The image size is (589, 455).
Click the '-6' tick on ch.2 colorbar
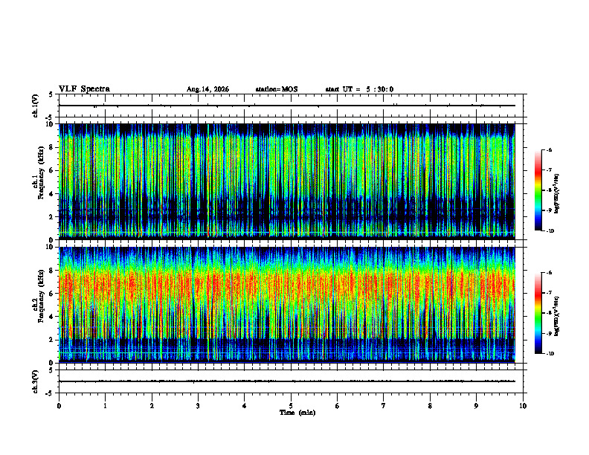(548, 273)
